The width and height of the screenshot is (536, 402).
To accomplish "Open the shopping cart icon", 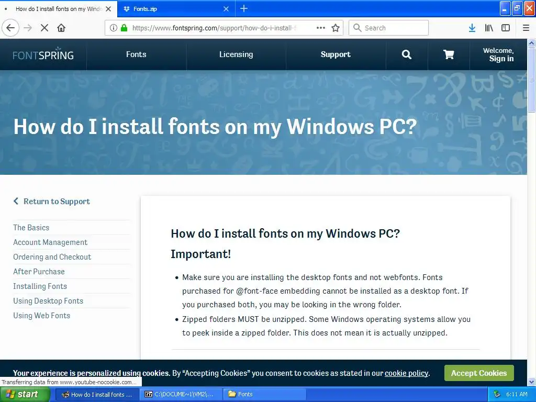I will [x=449, y=54].
